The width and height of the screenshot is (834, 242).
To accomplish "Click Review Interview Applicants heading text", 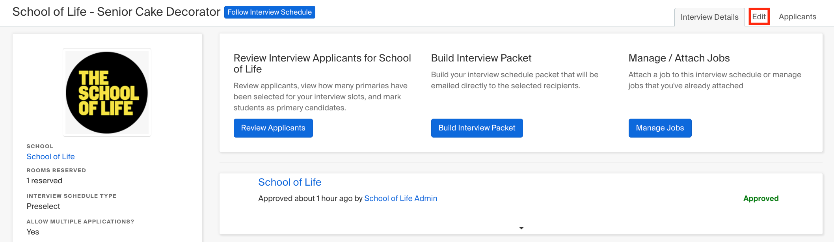I will click(322, 63).
